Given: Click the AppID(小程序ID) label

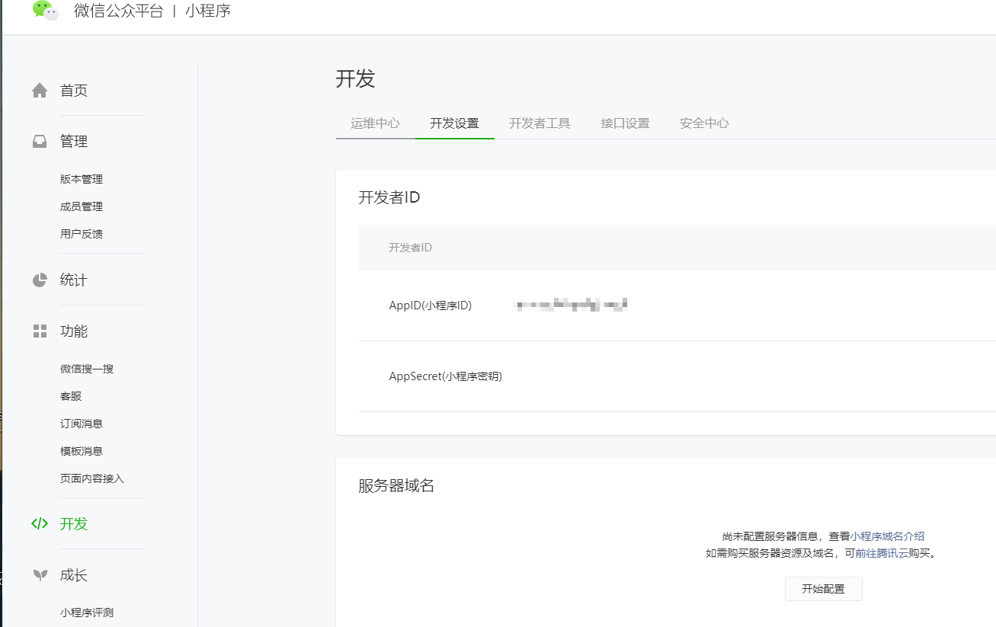Looking at the screenshot, I should click(x=431, y=306).
